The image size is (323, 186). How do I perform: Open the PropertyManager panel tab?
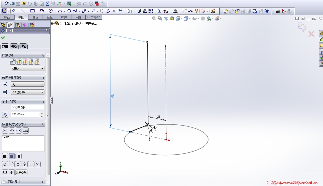click(10, 25)
